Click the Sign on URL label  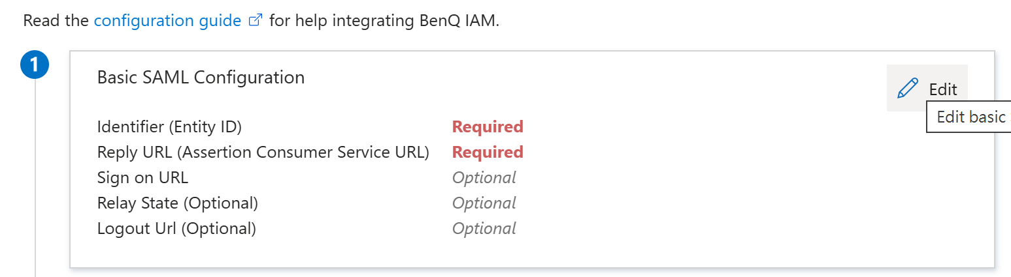(142, 177)
